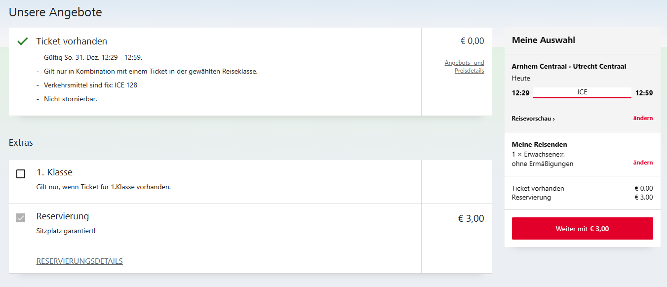667x287 pixels.
Task: Click the 12:29 departure time
Action: tap(520, 93)
